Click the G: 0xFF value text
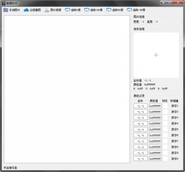This screenshot has width=185, height=172. [150, 89]
